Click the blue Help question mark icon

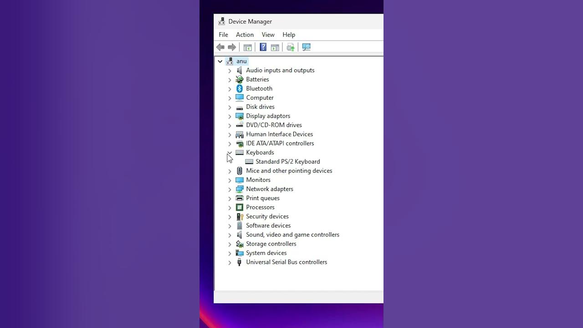click(x=263, y=47)
